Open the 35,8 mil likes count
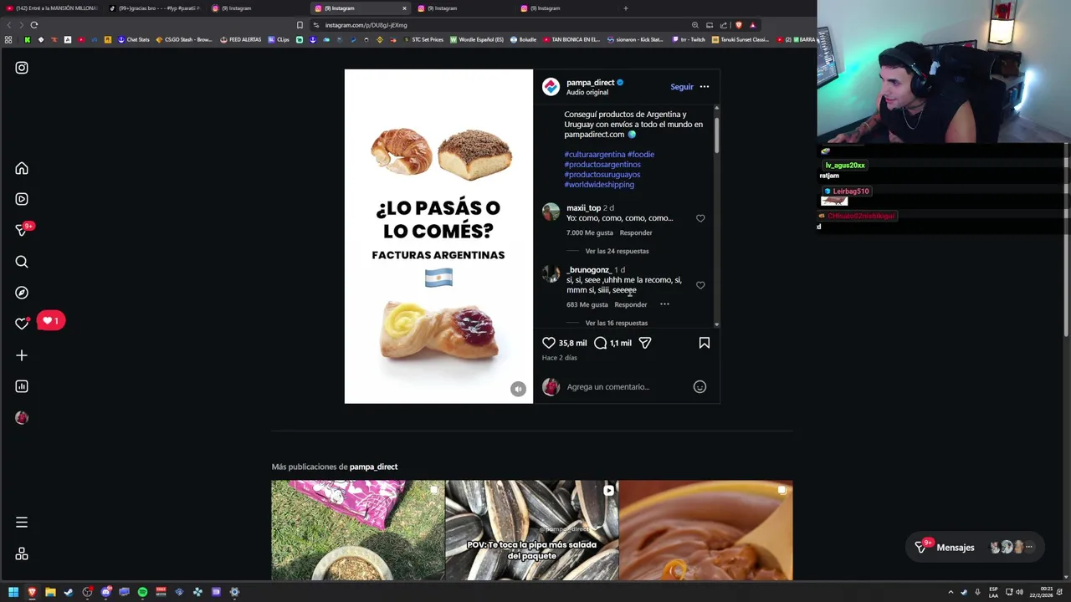The width and height of the screenshot is (1071, 602). click(x=573, y=343)
